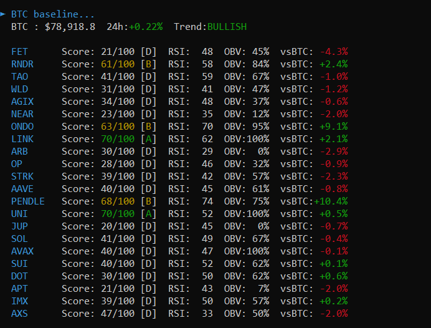Click the [B] grade in PENDLE row
This screenshot has height=328, width=431.
pos(148,201)
